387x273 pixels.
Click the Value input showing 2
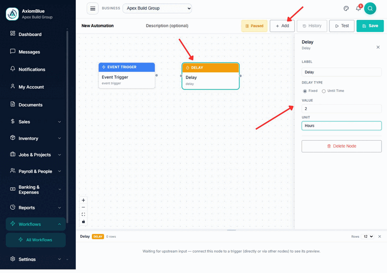[342, 109]
